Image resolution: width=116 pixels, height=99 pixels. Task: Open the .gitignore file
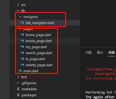coord(29,83)
